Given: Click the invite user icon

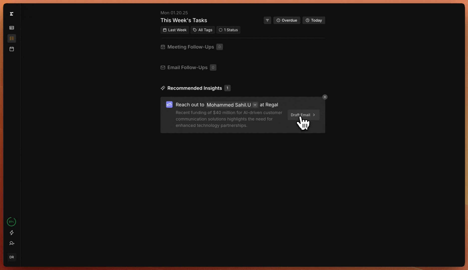Looking at the screenshot, I should coord(12,243).
